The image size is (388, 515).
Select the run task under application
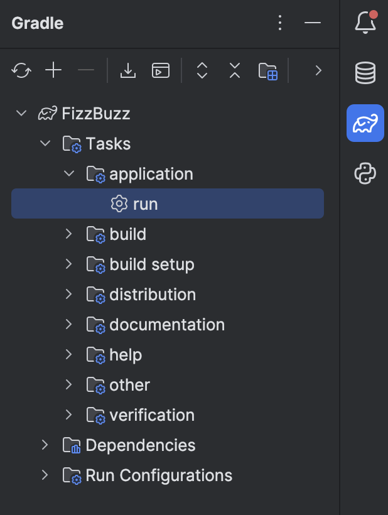click(146, 203)
